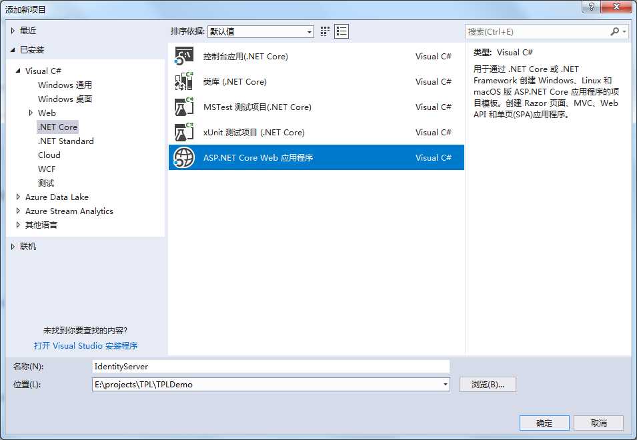This screenshot has height=440, width=637.
Task: Choose 控制台应用(.NET Core) template
Action: pyautogui.click(x=316, y=56)
